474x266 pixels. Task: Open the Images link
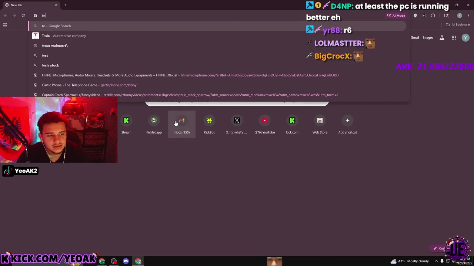(x=428, y=38)
